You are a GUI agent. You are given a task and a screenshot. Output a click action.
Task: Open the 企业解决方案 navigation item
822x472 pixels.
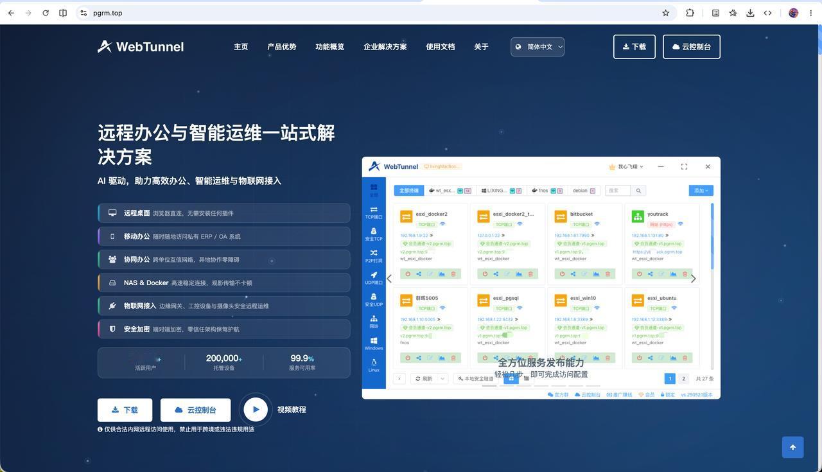pos(385,47)
